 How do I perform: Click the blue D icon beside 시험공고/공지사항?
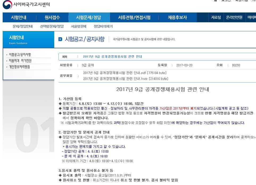pyautogui.click(x=60, y=39)
